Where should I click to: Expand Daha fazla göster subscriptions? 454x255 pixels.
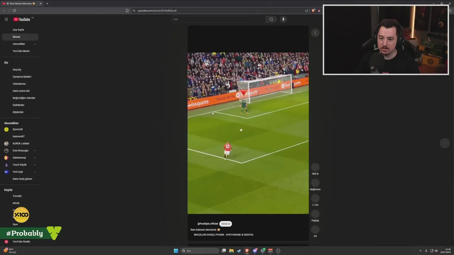click(22, 179)
